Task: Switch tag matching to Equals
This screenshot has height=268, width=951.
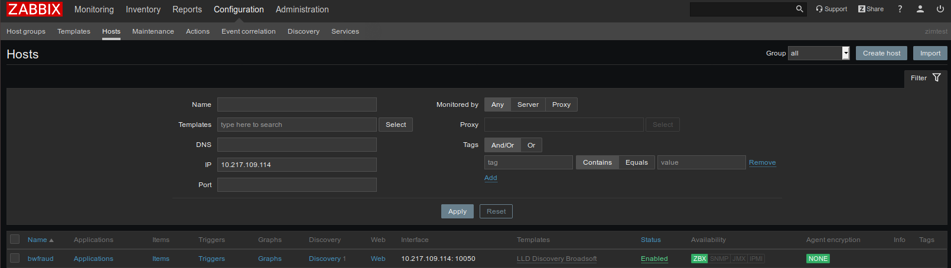Action: coord(636,162)
